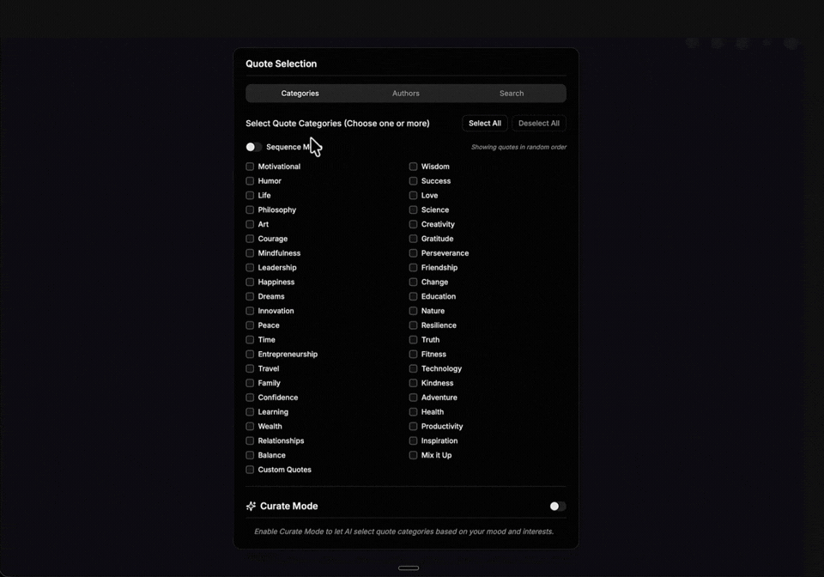Check the Custom Quotes checkbox
824x577 pixels.
[250, 471]
